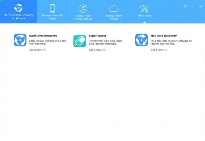Image resolution: width=205 pixels, height=141 pixels.
Task: Follow Get it now under Mac Data Recovery
Action: (x=159, y=50)
